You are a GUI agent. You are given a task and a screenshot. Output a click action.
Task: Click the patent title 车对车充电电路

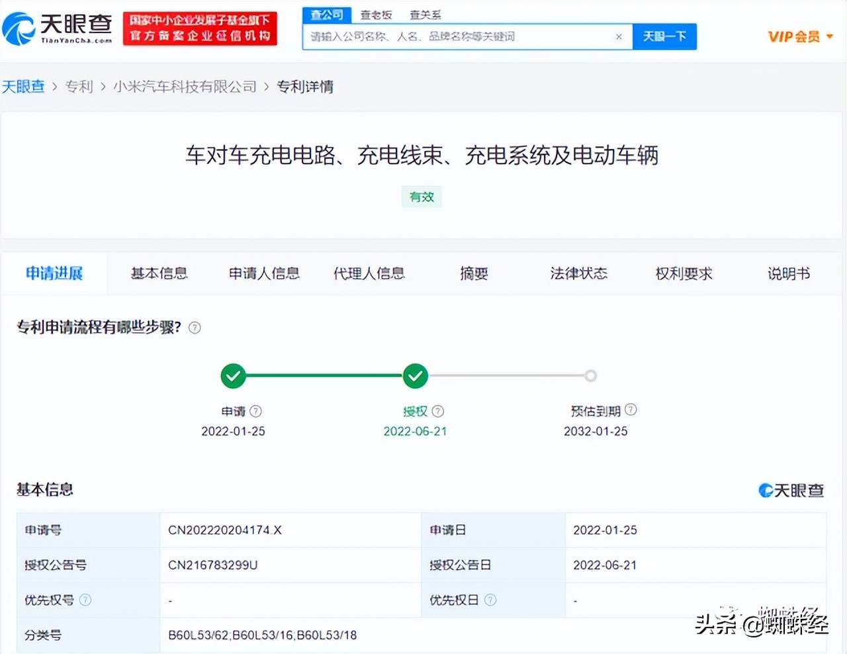[422, 156]
